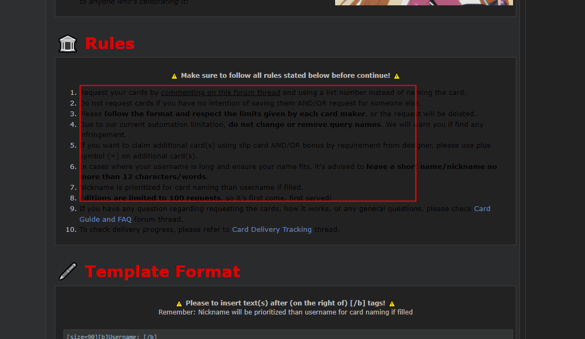Click the red Template Format heading
Viewport: 585px width, 339px height.
[x=162, y=271]
